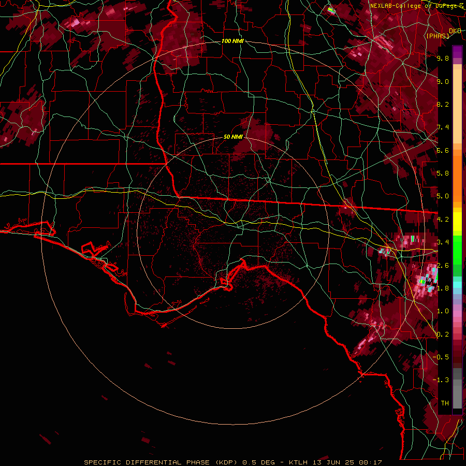Click the "KTLH 13 JUN 25 00:17" timestamp
This screenshot has height=466, width=466.
tap(335, 462)
